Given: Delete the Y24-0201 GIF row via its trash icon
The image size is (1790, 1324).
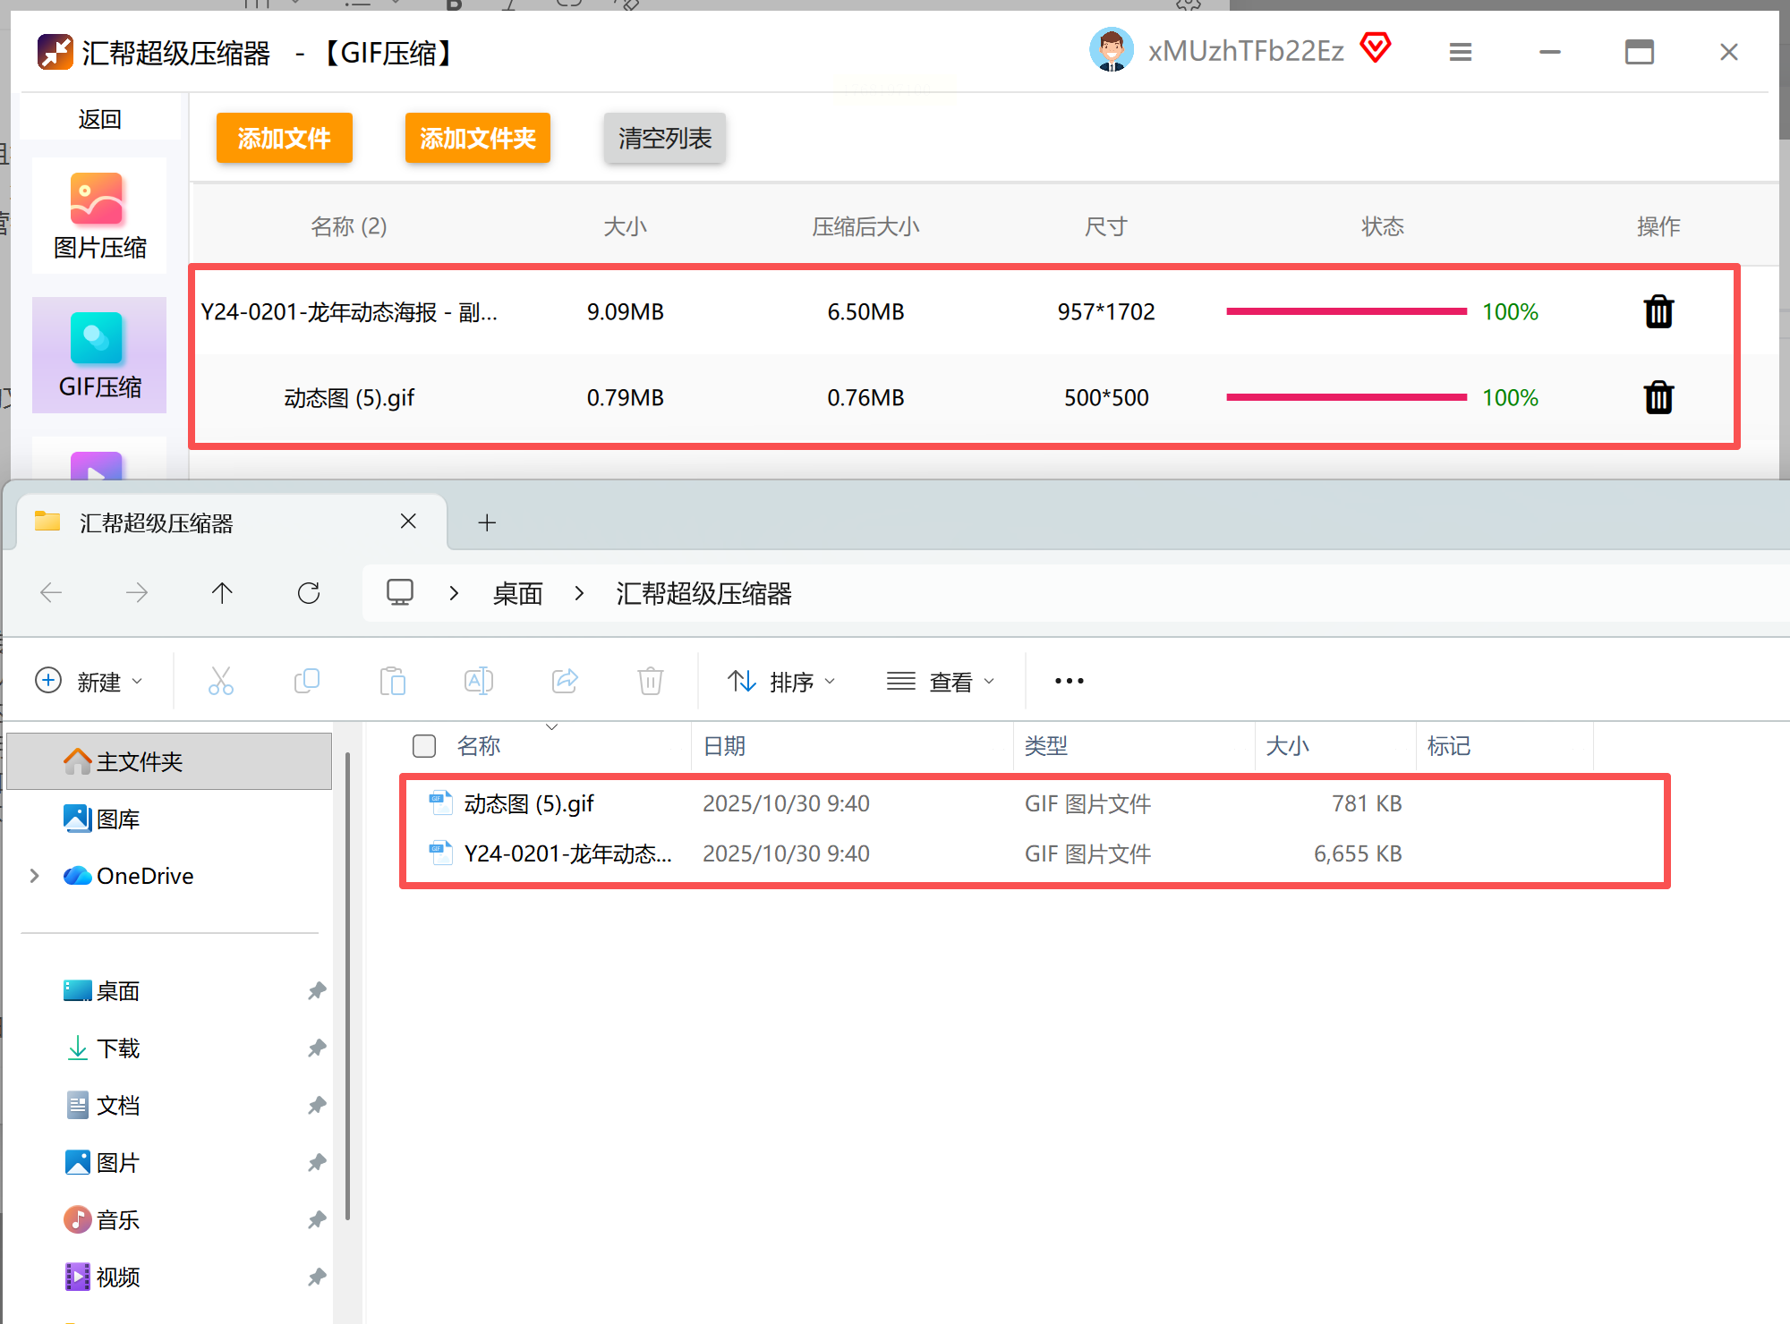Looking at the screenshot, I should tap(1658, 312).
